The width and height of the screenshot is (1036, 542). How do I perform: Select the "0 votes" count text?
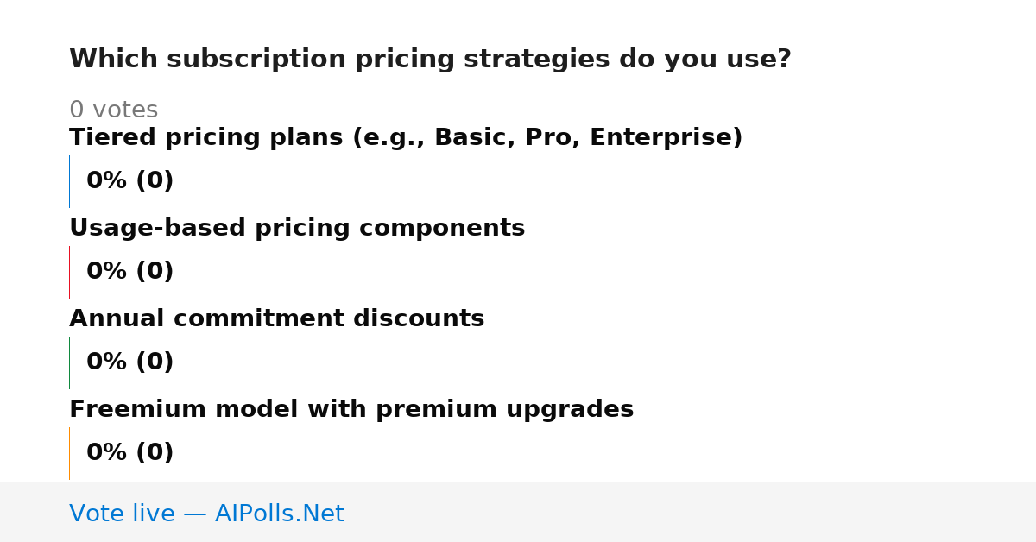pyautogui.click(x=113, y=110)
